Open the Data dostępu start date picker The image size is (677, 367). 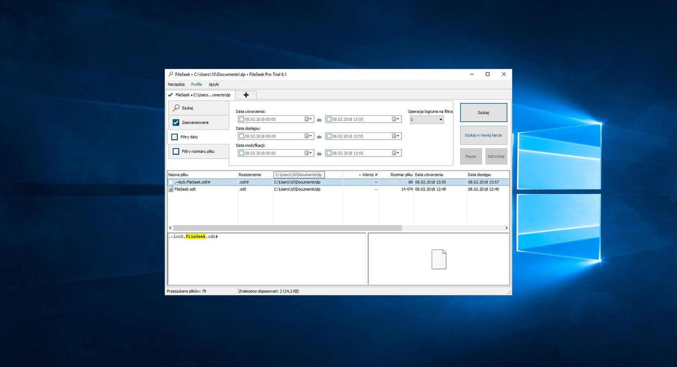[308, 136]
